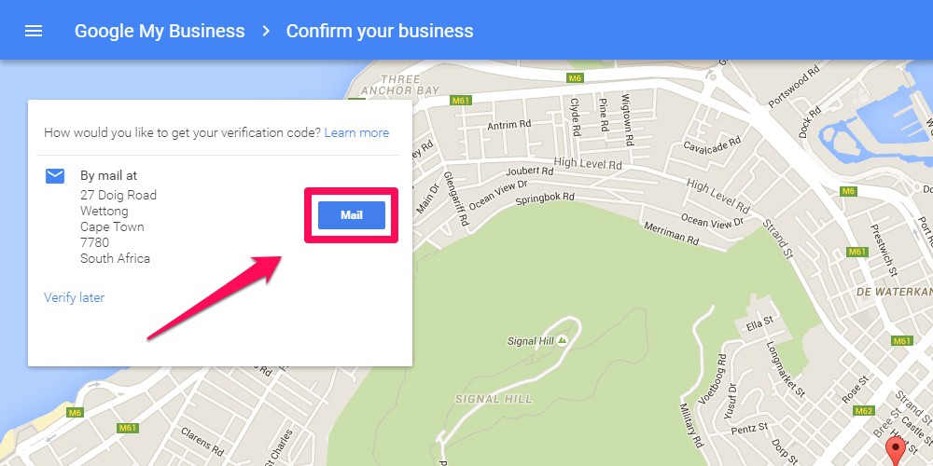
Task: Click the Signal Hill park label on map
Action: pyautogui.click(x=494, y=399)
